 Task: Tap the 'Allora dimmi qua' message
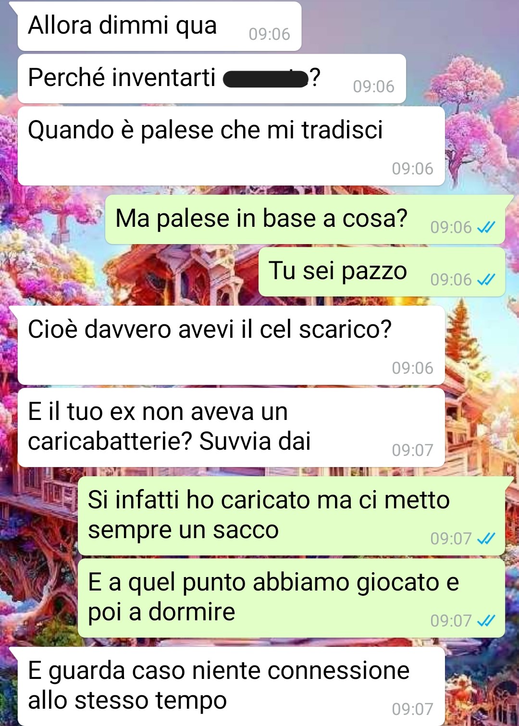coord(159,26)
